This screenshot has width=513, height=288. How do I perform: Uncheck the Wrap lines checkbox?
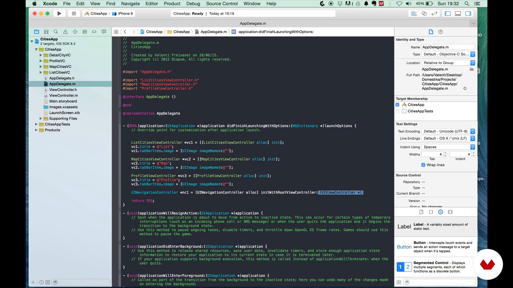click(x=423, y=165)
